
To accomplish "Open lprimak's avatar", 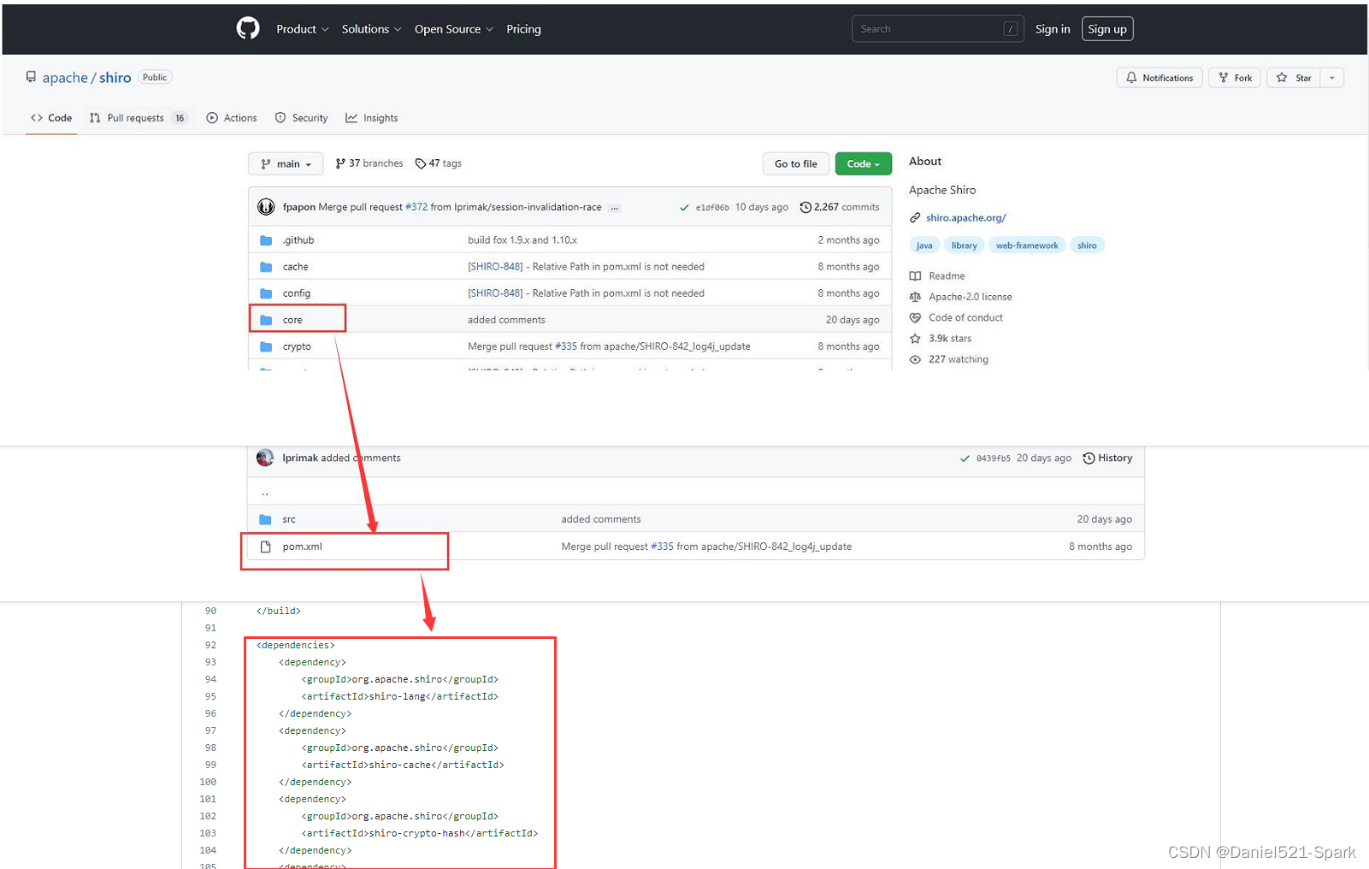I will tap(265, 458).
